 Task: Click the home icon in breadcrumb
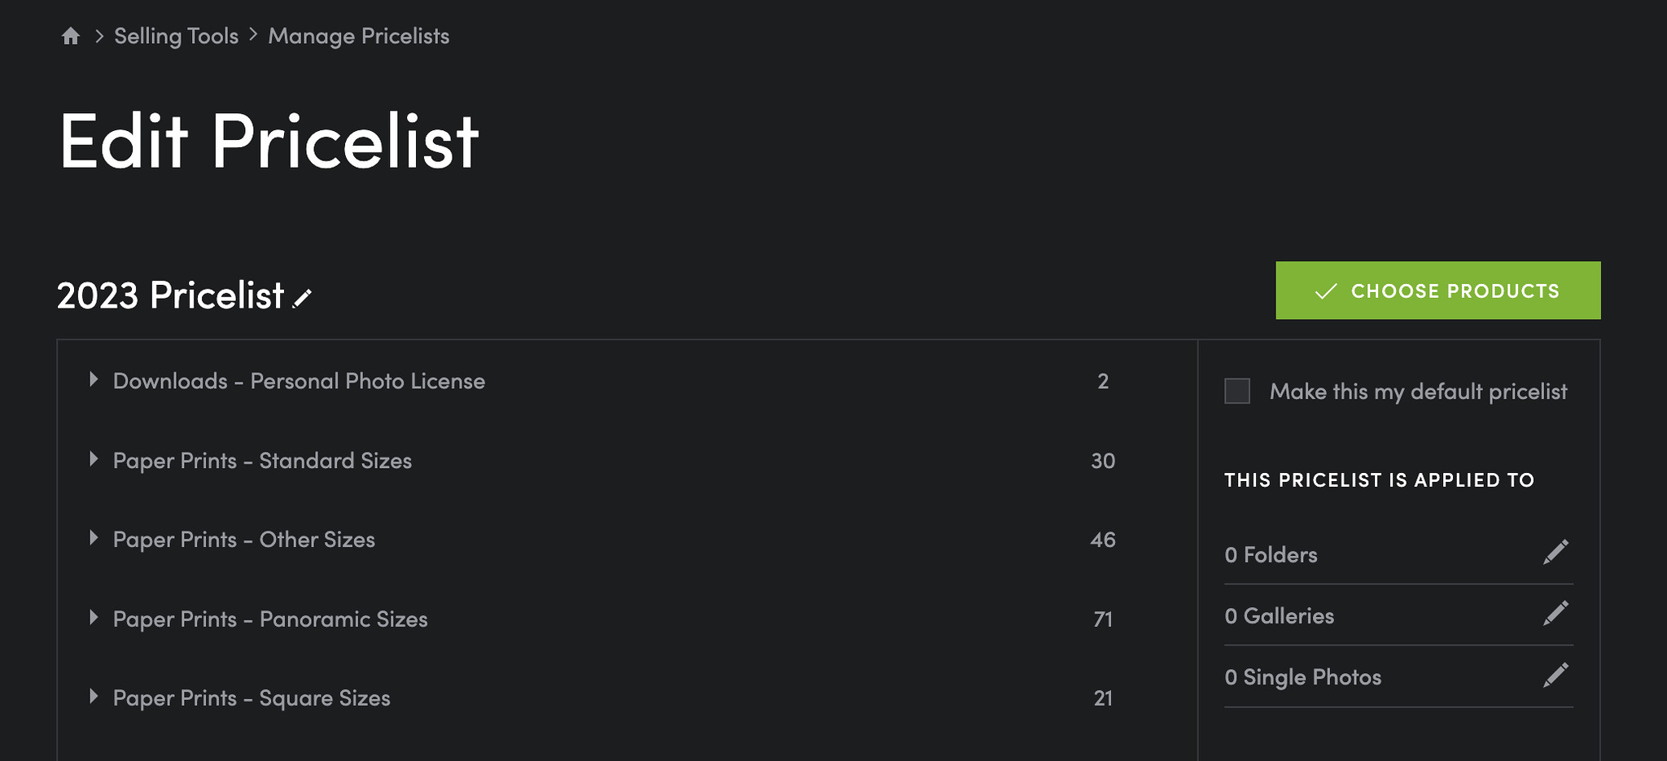click(x=71, y=36)
